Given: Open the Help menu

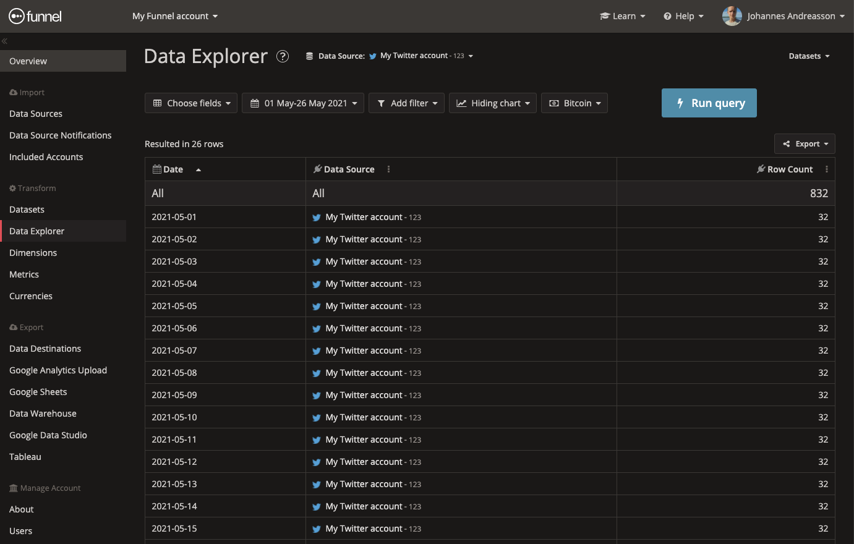Looking at the screenshot, I should (683, 16).
